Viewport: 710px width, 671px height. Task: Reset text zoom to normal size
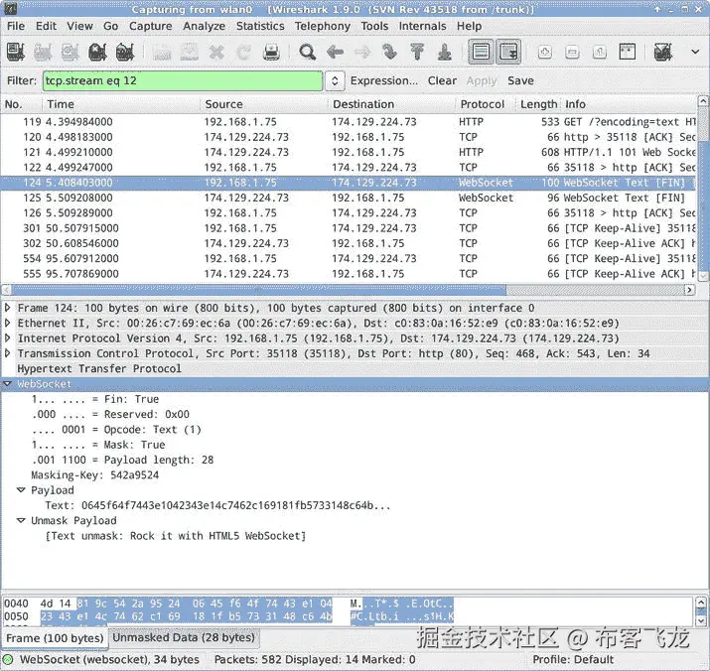tap(600, 52)
